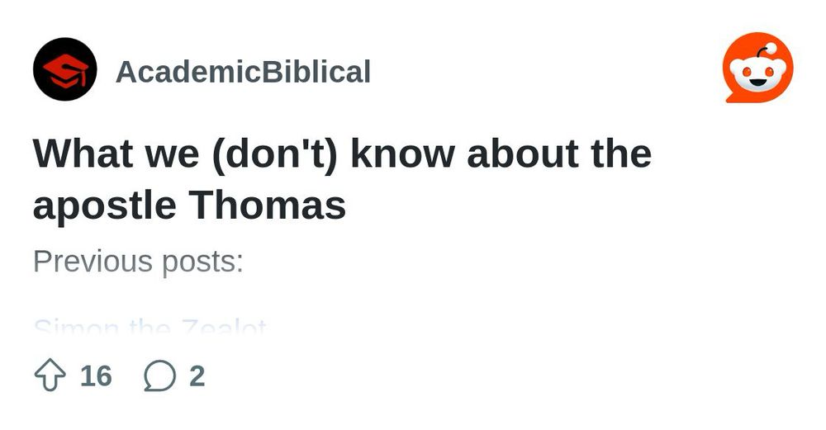
Task: Toggle the upvote arrow beside 16
Action: [x=50, y=375]
